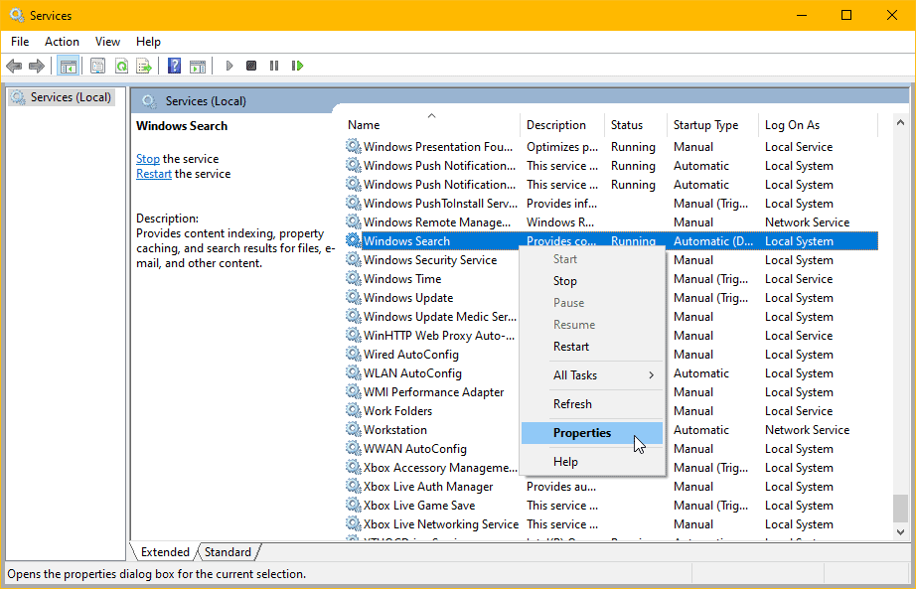Viewport: 916px width, 589px height.
Task: Select the Xbox Accessory Management row
Action: point(611,468)
